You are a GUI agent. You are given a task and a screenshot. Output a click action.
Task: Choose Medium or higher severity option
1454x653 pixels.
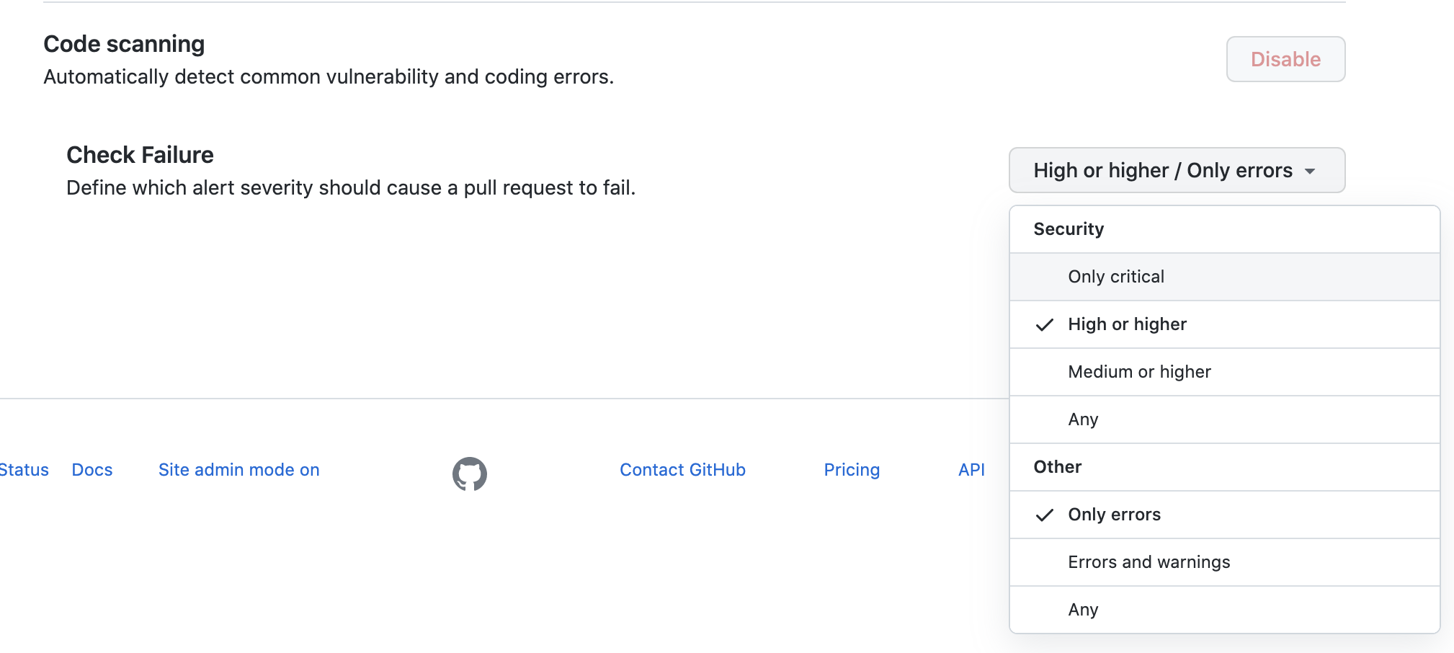pyautogui.click(x=1139, y=371)
